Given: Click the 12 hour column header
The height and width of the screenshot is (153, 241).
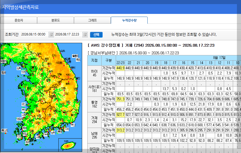Looking at the screenshot, I should [219, 63].
